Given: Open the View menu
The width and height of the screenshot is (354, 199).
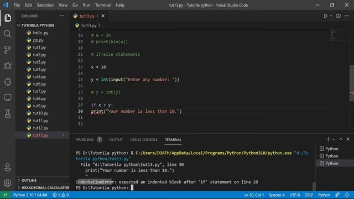Looking at the screenshot, I should tap(63, 5).
